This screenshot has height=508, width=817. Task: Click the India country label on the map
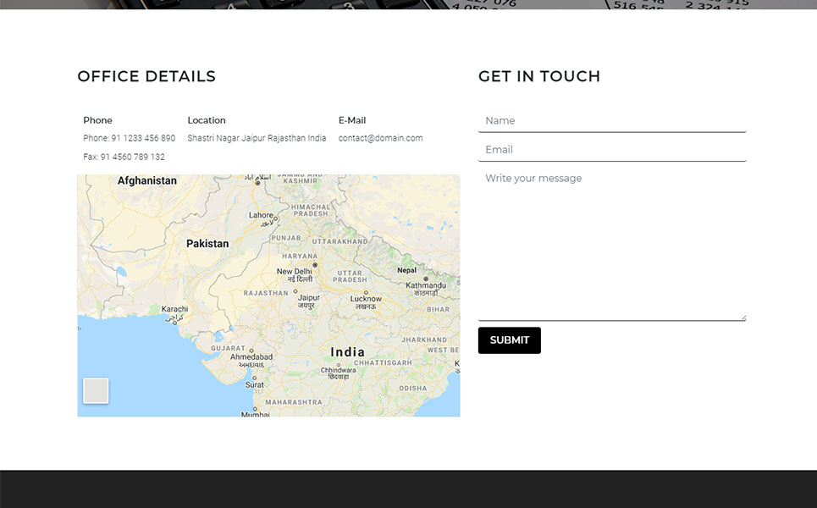tap(347, 352)
